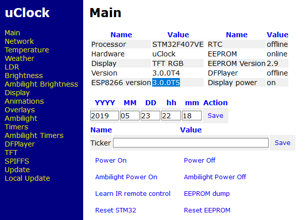This screenshot has width=308, height=220.
Task: Open the Temperature settings page
Action: coord(27,50)
